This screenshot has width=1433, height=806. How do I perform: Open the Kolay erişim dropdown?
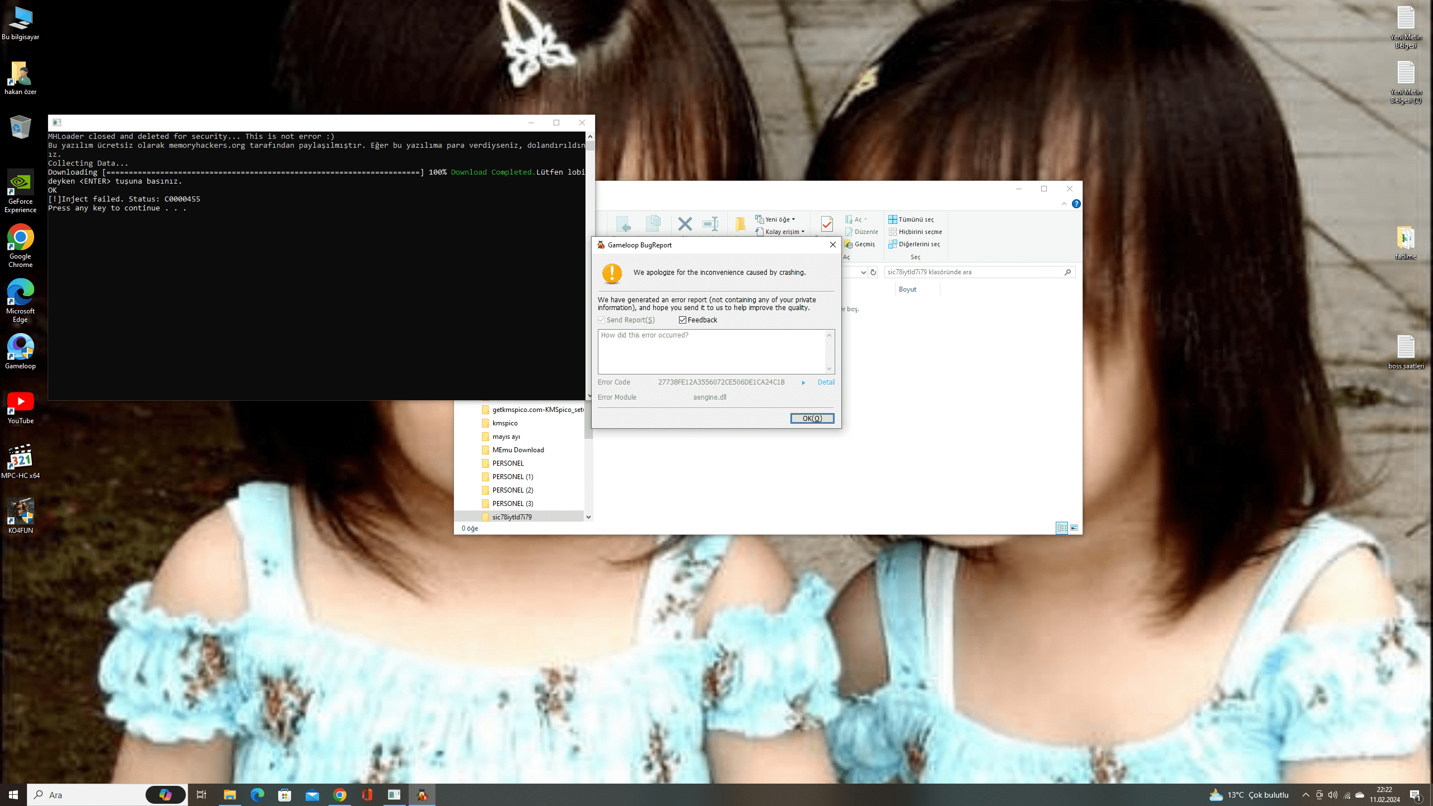coord(780,232)
